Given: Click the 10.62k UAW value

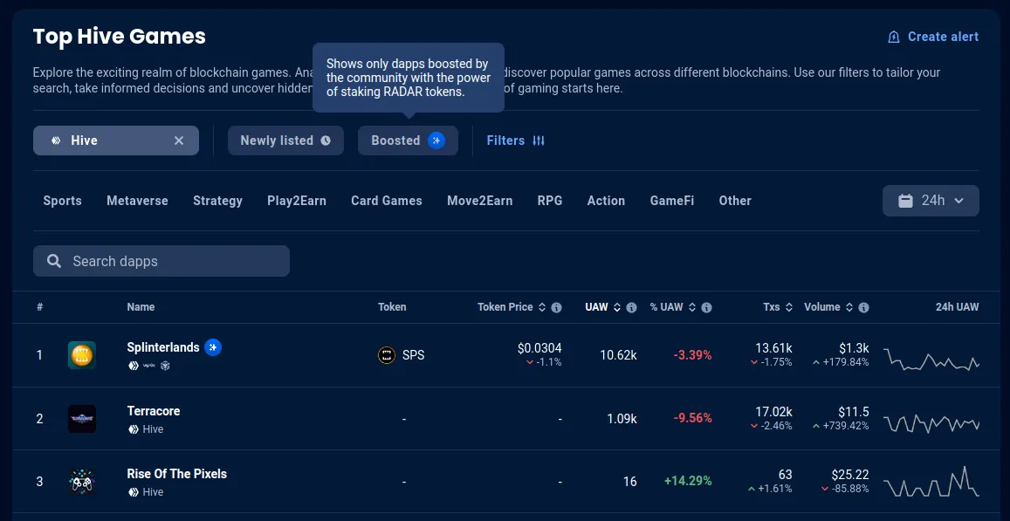Looking at the screenshot, I should pyautogui.click(x=618, y=355).
